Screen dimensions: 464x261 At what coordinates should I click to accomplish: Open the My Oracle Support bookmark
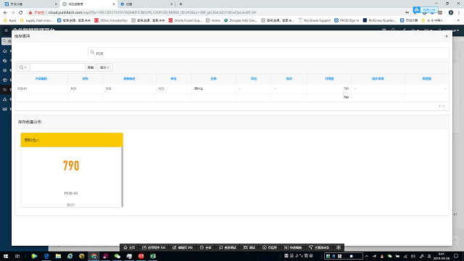click(x=315, y=20)
